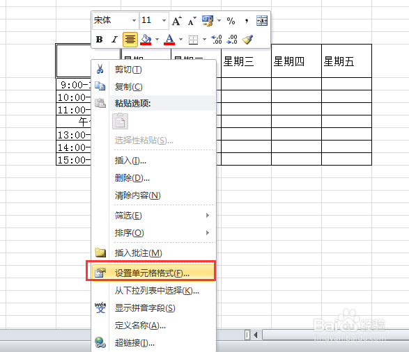This screenshot has width=409, height=352.
Task: Expand fill color dropdown arrow
Action: coord(157,40)
